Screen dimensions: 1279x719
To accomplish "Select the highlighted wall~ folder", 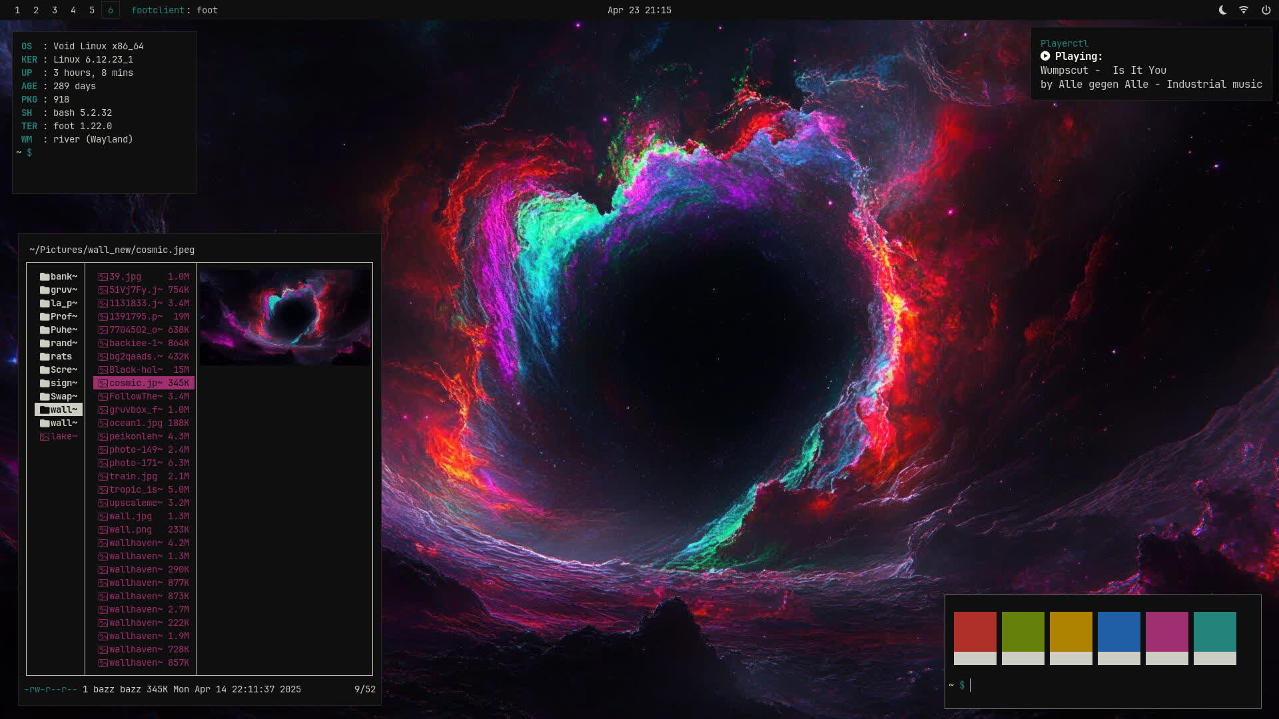I will click(x=59, y=410).
